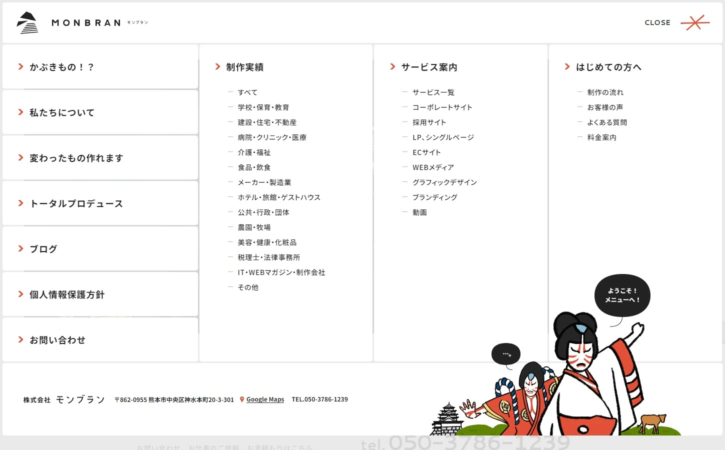Select the 学校・保育・教育 works category
The height and width of the screenshot is (450, 725).
263,107
